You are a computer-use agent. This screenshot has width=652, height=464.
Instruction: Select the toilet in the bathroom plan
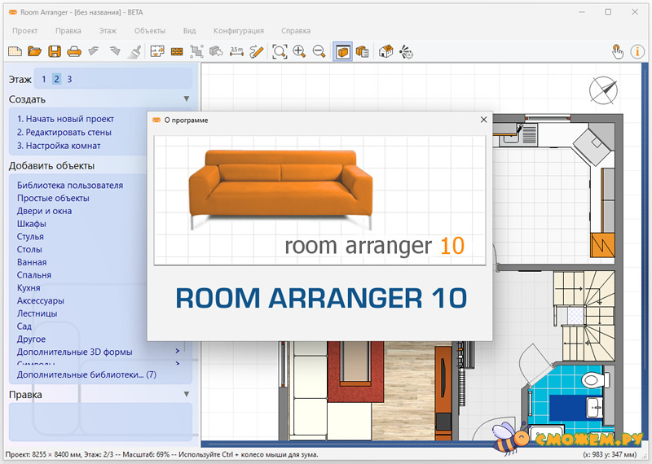pos(596,379)
